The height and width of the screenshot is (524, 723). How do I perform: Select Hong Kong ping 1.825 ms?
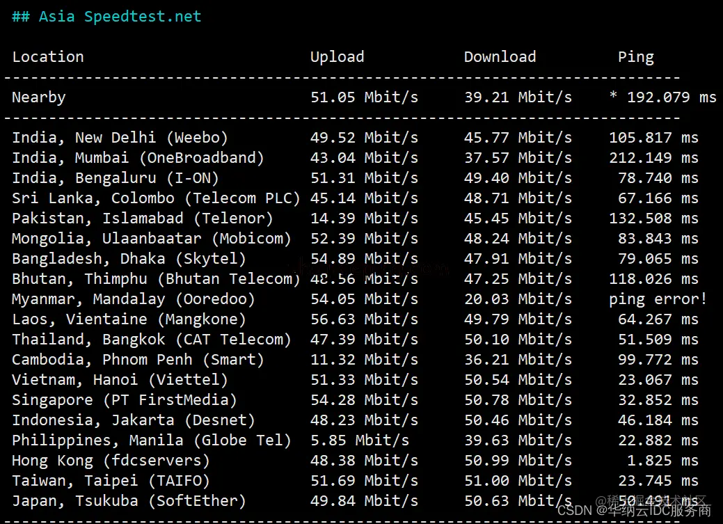(663, 461)
